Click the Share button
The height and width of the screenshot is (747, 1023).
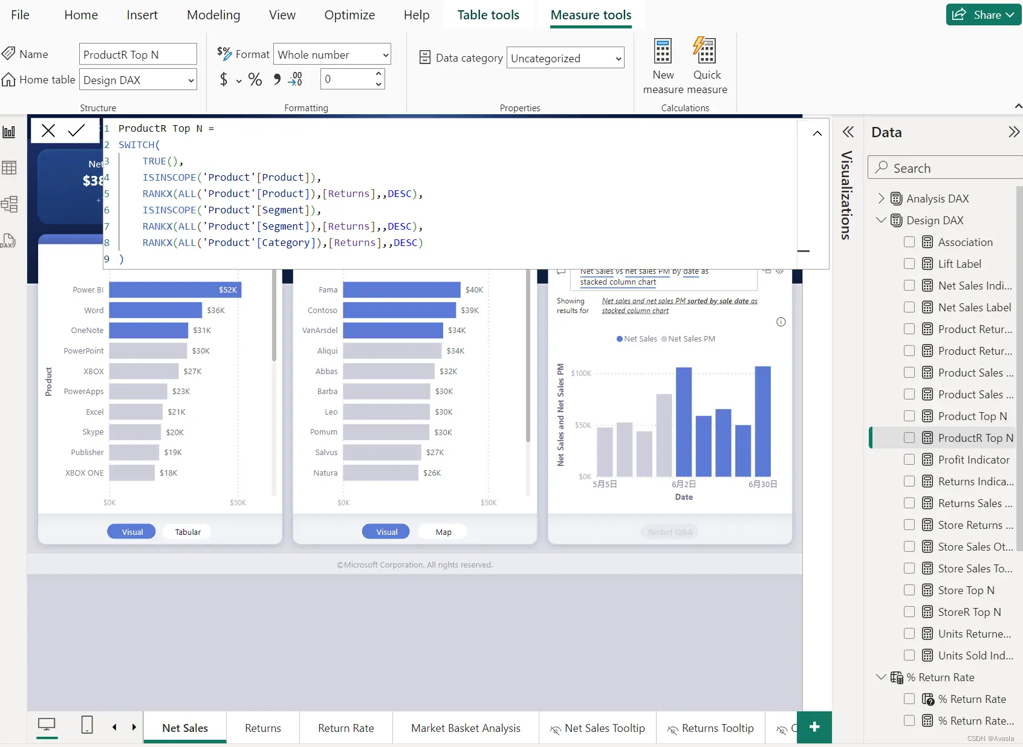click(x=983, y=15)
